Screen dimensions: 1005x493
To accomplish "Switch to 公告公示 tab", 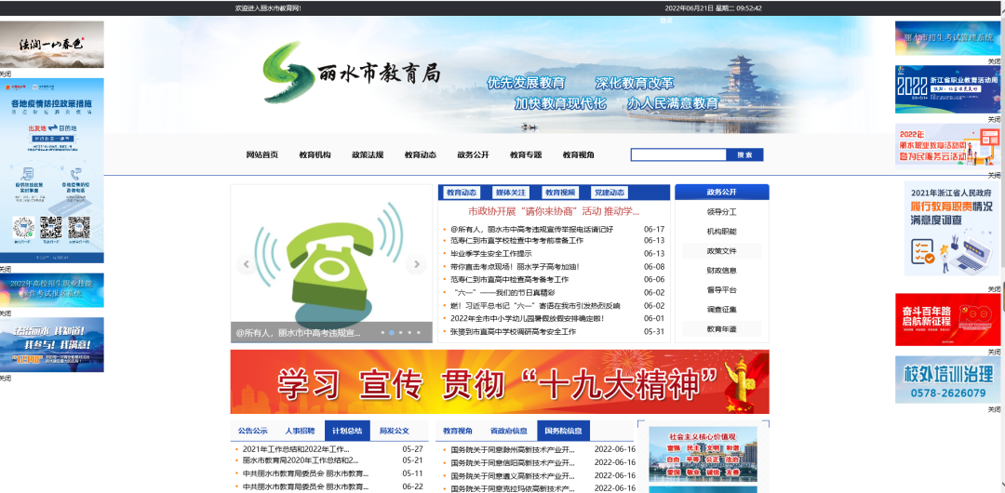I will pos(252,431).
